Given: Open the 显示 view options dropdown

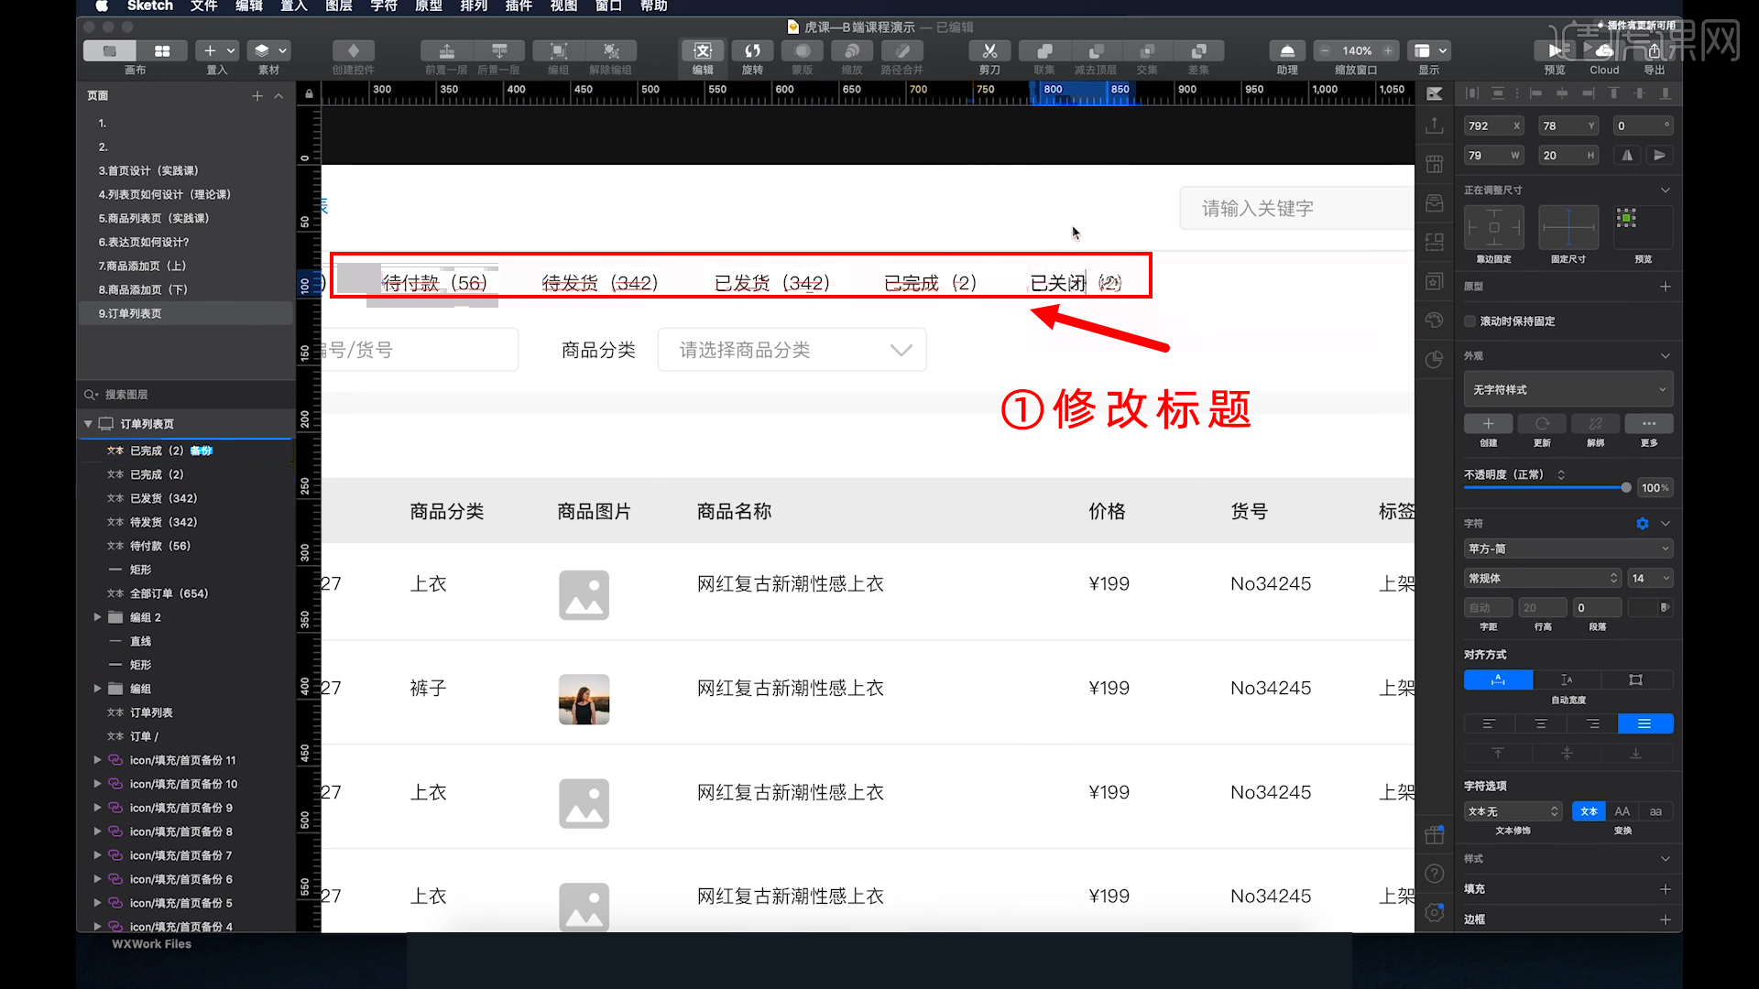Looking at the screenshot, I should pyautogui.click(x=1430, y=51).
